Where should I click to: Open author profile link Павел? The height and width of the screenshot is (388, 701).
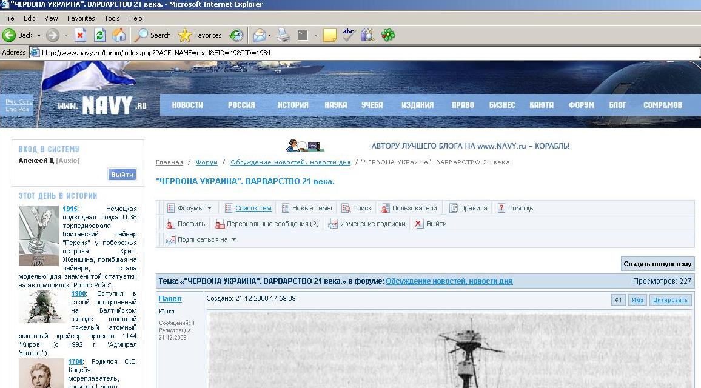(170, 299)
